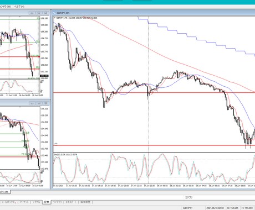This screenshot has width=255, height=210.
Task: Click the 17 Jun 2021 time axis label
Action: click(x=58, y=186)
